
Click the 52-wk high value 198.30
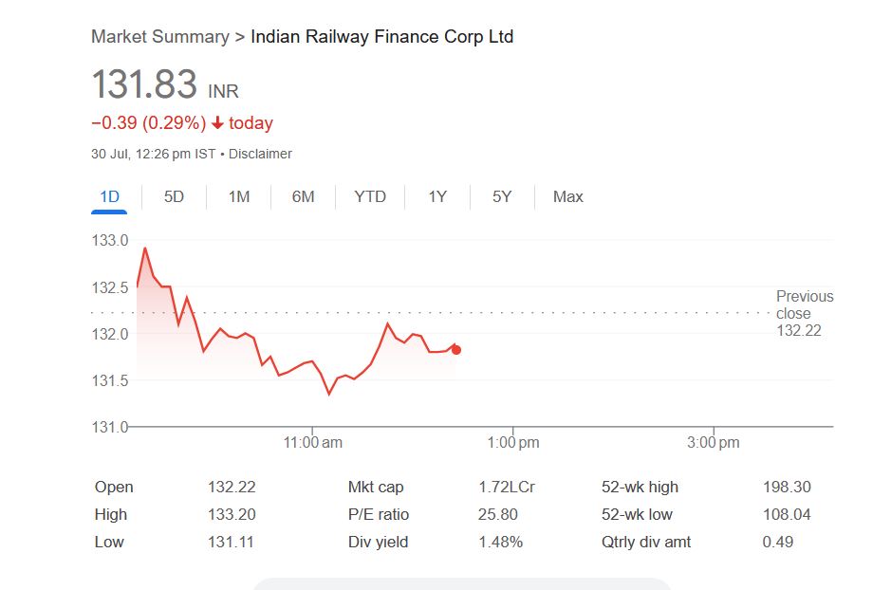pyautogui.click(x=787, y=487)
